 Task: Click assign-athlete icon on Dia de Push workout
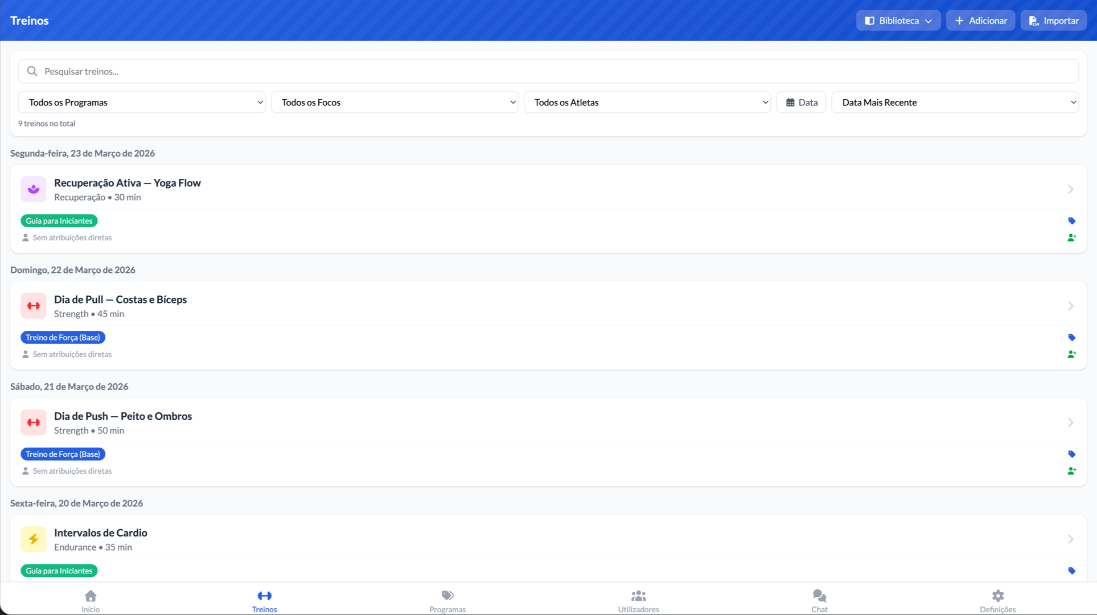pos(1071,471)
